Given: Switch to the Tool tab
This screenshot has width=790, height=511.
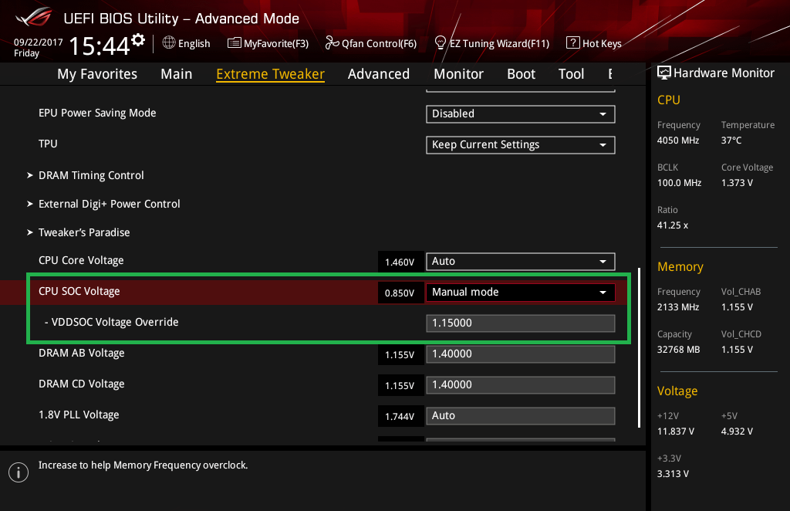Looking at the screenshot, I should (572, 74).
